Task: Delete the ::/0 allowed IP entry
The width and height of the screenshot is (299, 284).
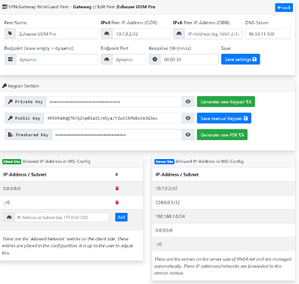Action: (117, 202)
